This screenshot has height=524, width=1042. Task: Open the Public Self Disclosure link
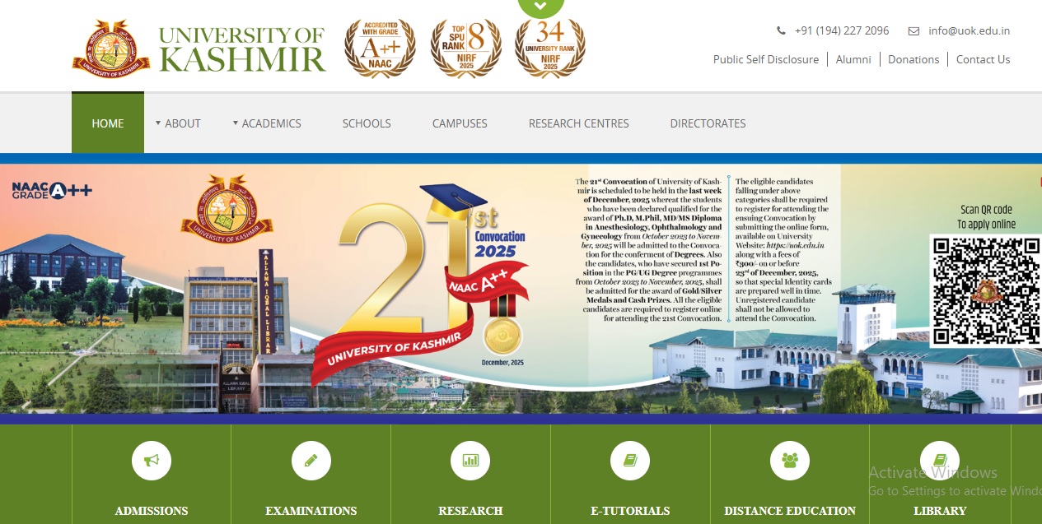[x=765, y=59]
